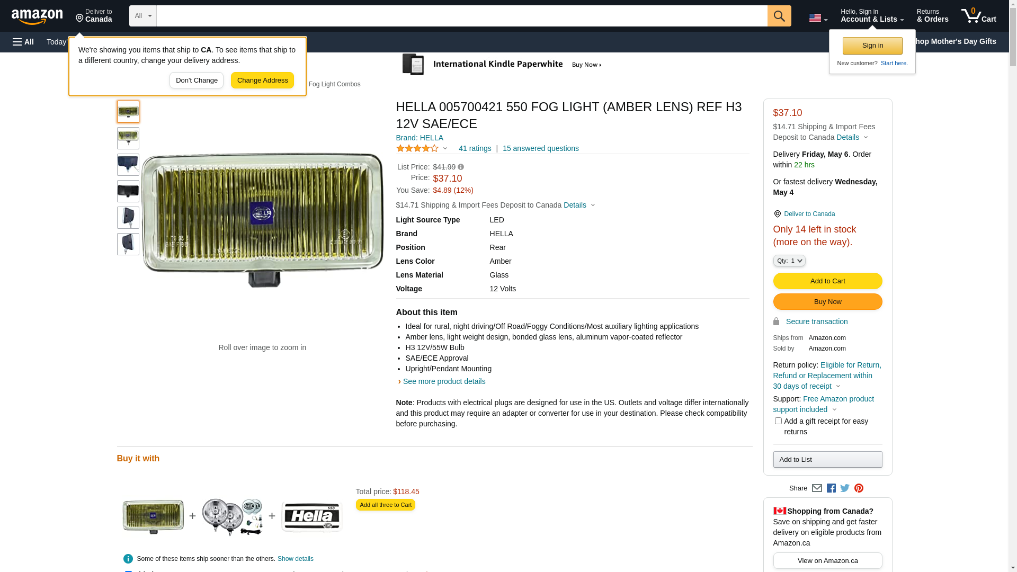Open the 15 answered questions link
Image resolution: width=1017 pixels, height=572 pixels.
[x=540, y=148]
